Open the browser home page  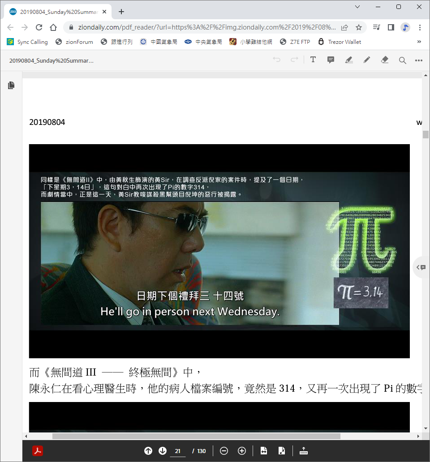(x=53, y=27)
